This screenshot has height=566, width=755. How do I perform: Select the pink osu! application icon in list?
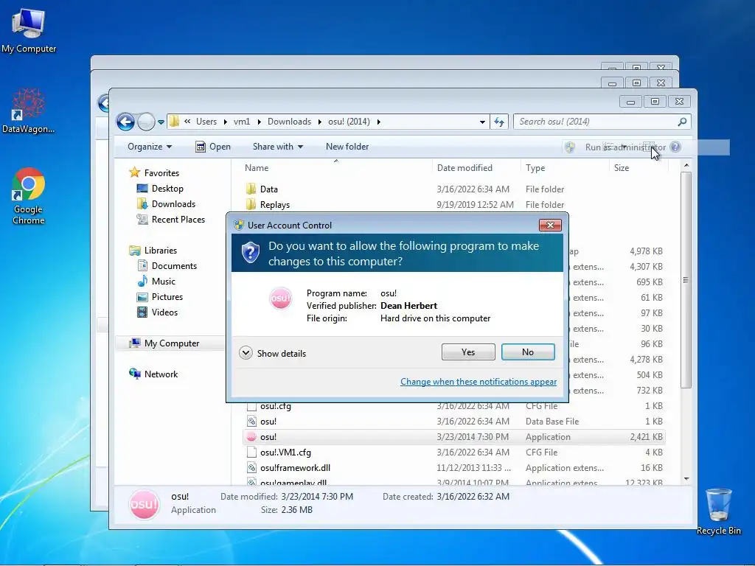point(251,436)
